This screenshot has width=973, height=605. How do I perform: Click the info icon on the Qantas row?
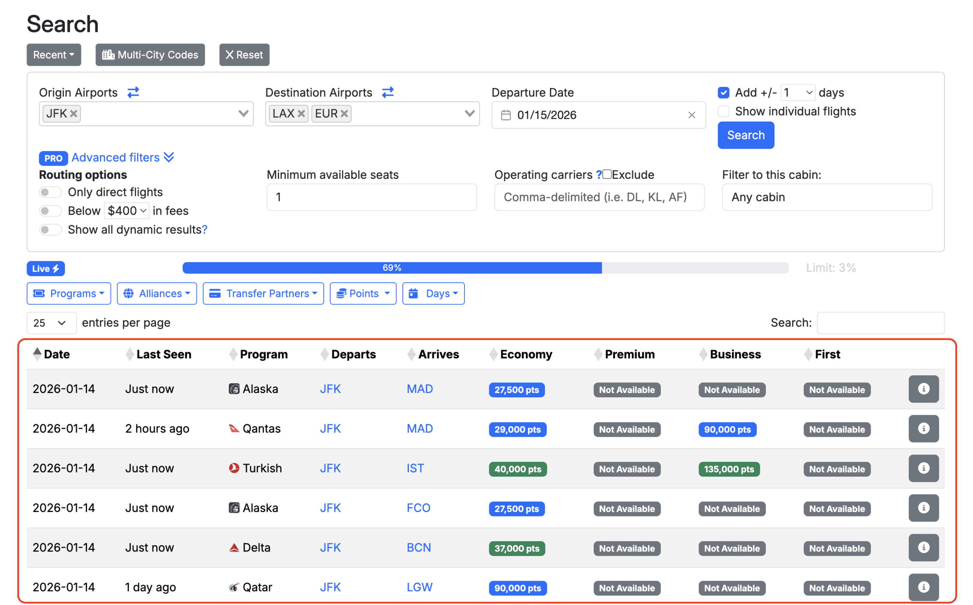[x=923, y=428]
